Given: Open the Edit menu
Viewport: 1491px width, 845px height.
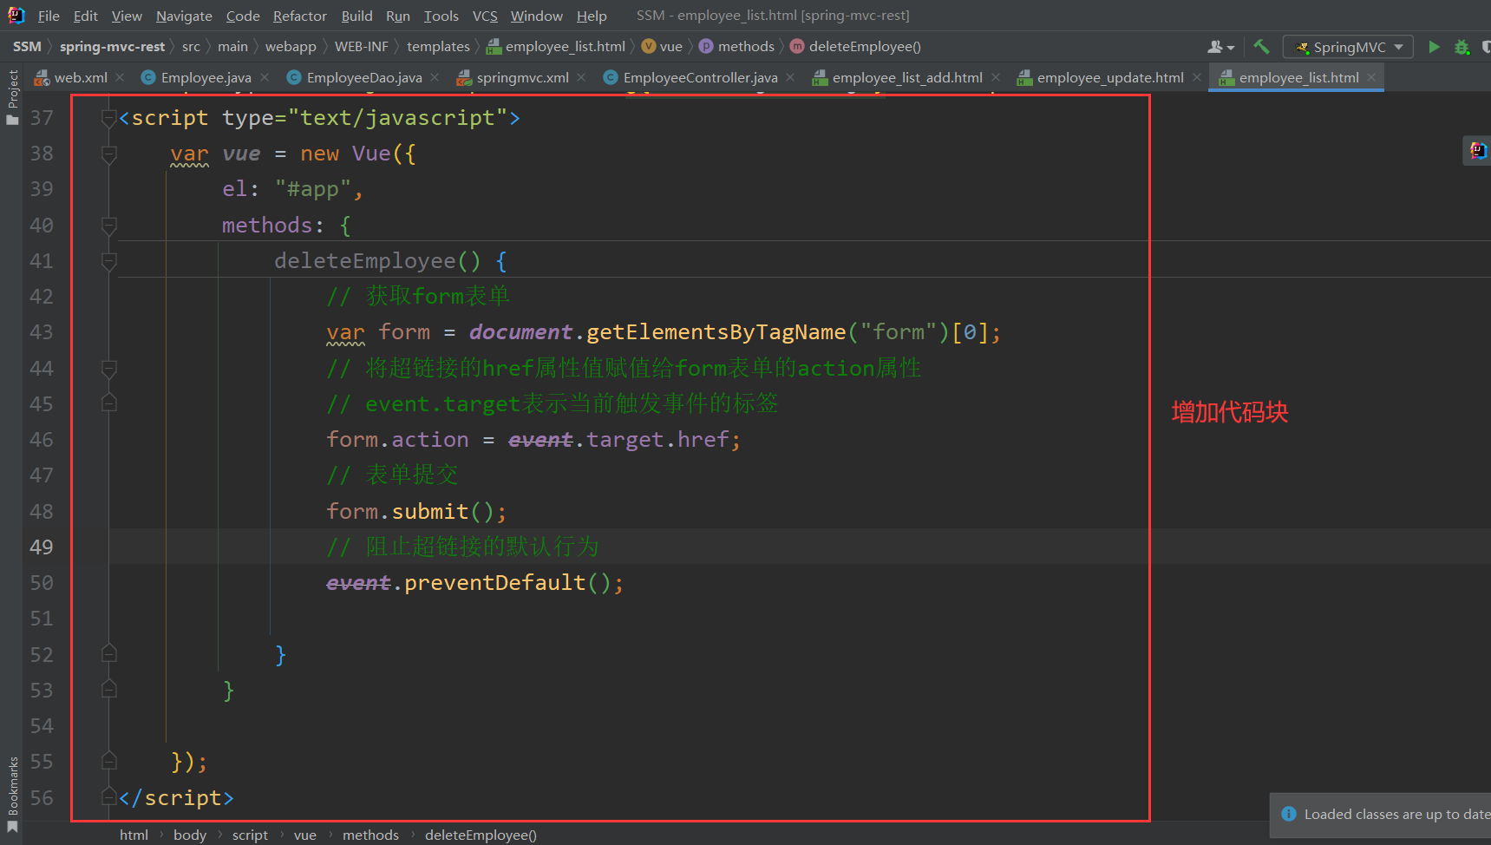Looking at the screenshot, I should point(85,16).
